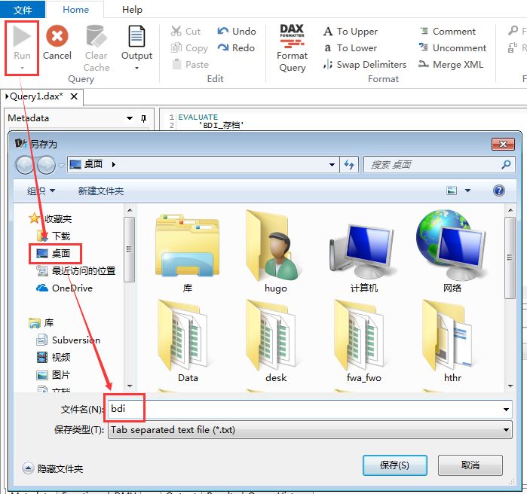This screenshot has height=494, width=527.
Task: Collapse folders with 隐藏文件夹 toggle
Action: [x=53, y=468]
